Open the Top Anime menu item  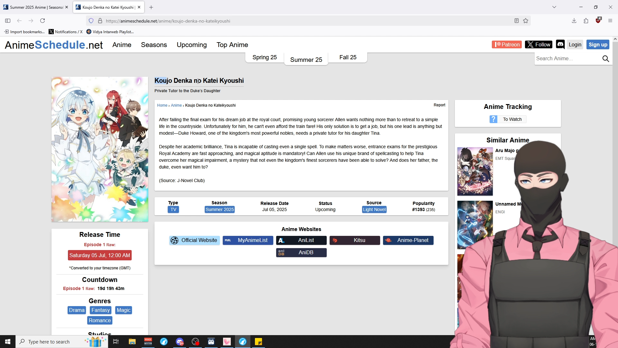tap(232, 45)
